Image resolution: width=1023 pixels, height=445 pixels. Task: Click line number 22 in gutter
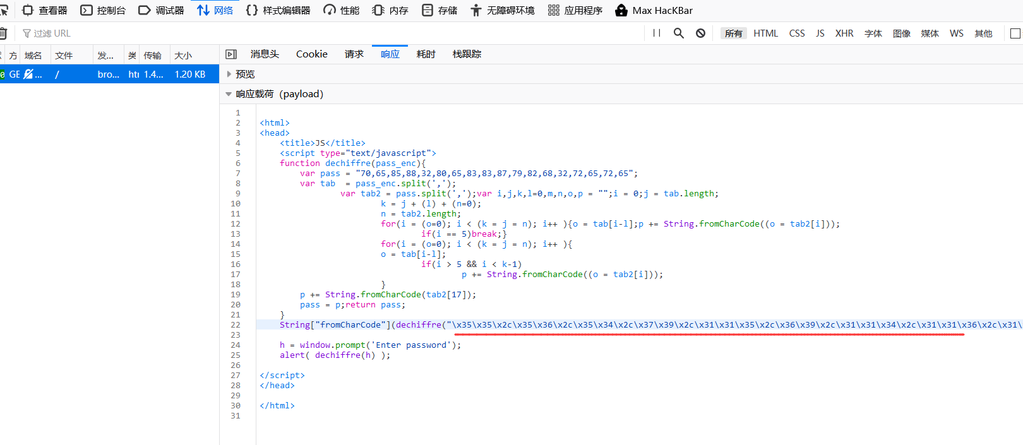pos(236,324)
